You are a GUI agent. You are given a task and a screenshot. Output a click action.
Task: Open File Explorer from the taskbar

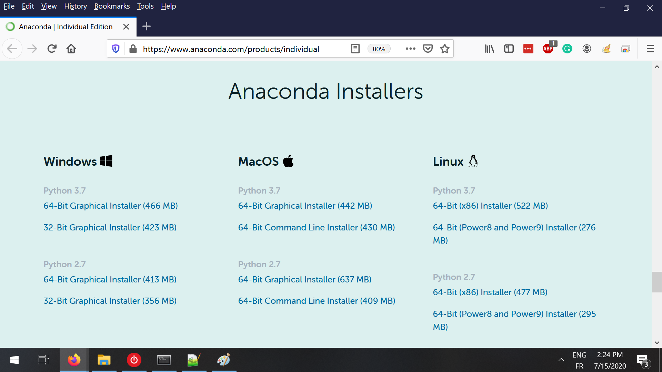pyautogui.click(x=104, y=360)
